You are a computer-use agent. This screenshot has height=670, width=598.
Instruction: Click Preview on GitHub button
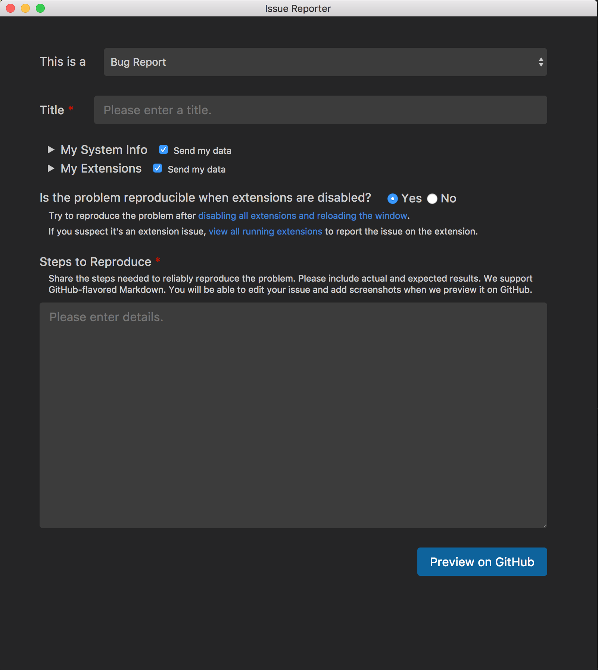tap(482, 562)
